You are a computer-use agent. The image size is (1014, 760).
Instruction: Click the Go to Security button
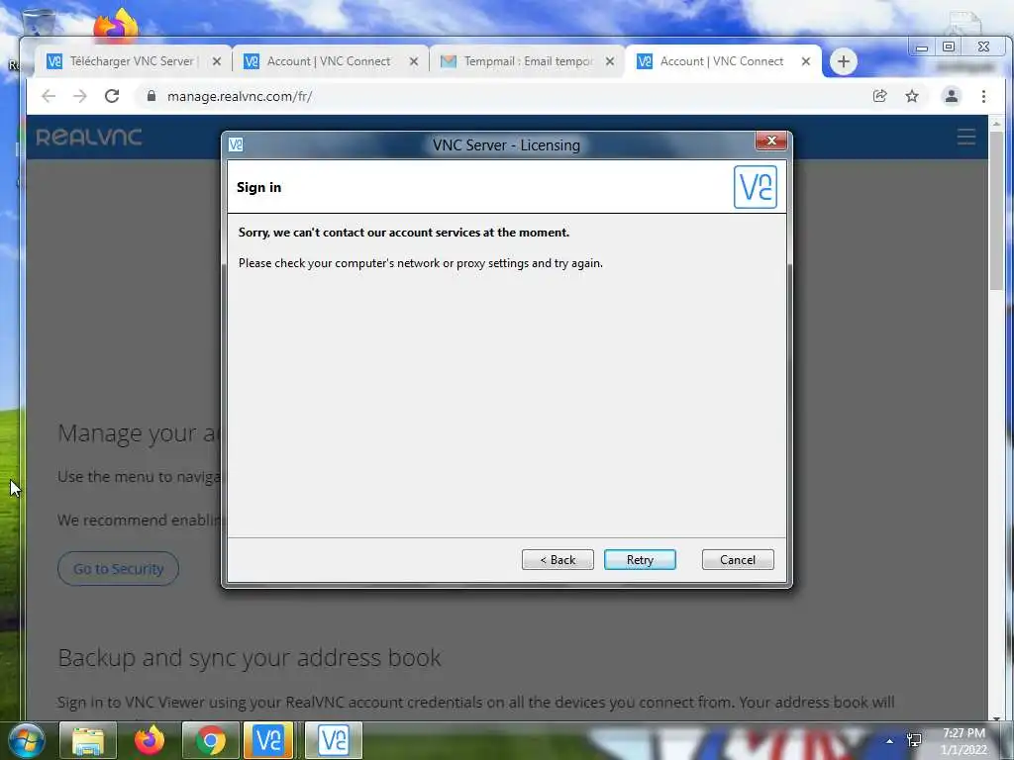click(x=119, y=569)
